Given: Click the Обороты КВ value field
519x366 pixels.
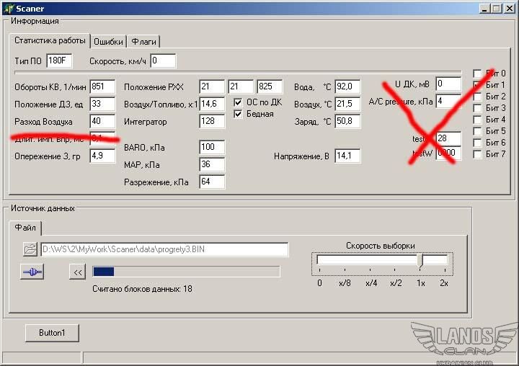Looking at the screenshot, I should coord(102,87).
